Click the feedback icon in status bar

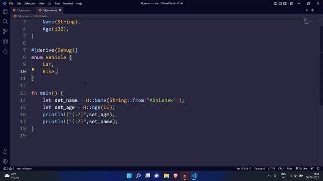pos(312,169)
